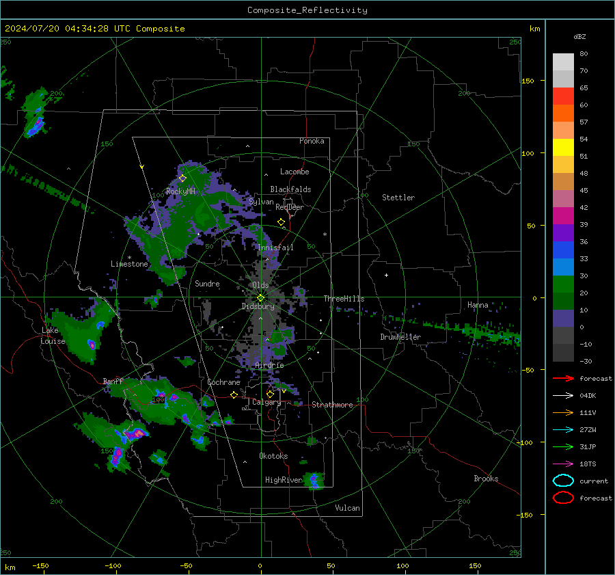Click the white 04DK arrow legend icon
This screenshot has height=575, width=615.
[563, 395]
